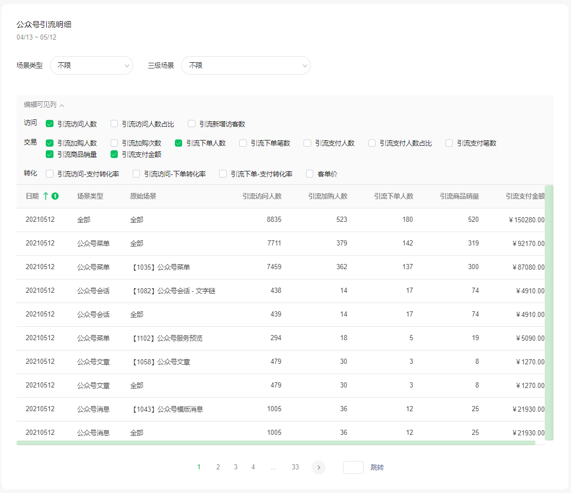Open the 场景类型 dropdown

pos(92,65)
